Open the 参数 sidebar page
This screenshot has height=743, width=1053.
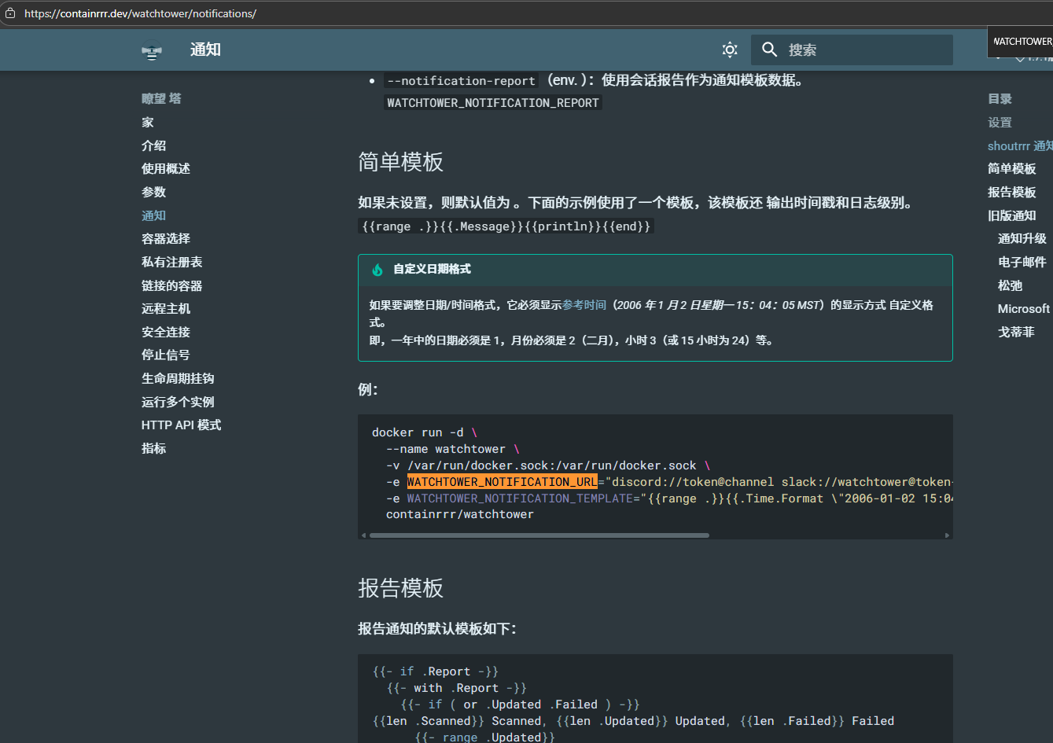pyautogui.click(x=153, y=192)
